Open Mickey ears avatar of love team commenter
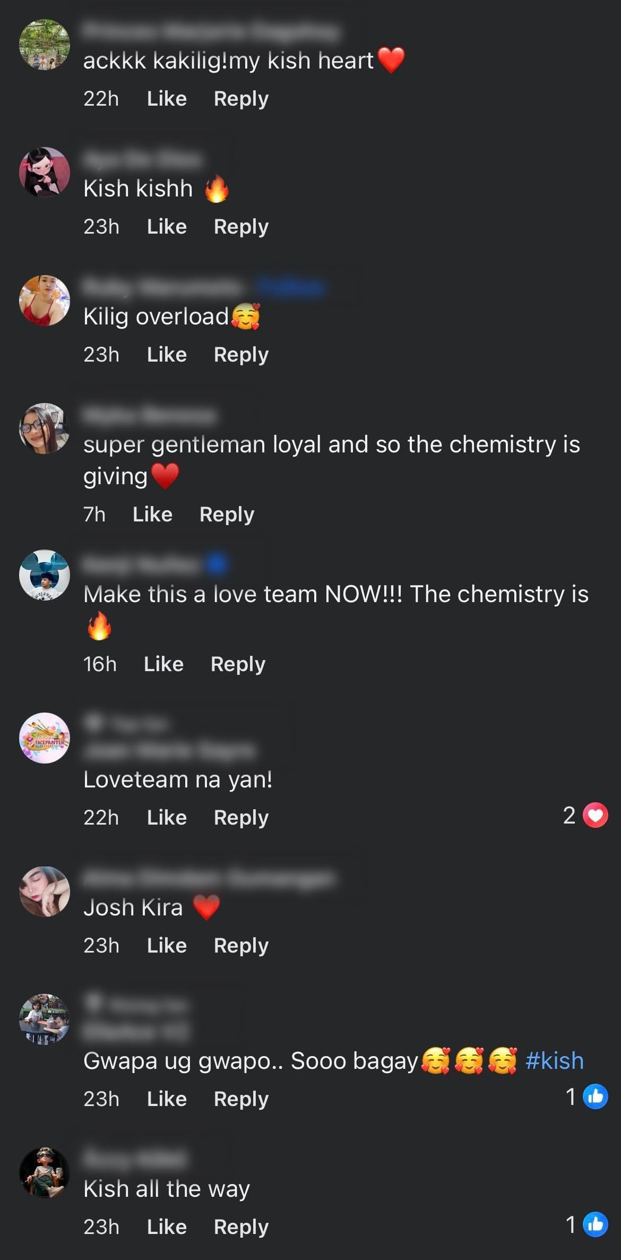Viewport: 621px width, 1260px height. coord(45,575)
